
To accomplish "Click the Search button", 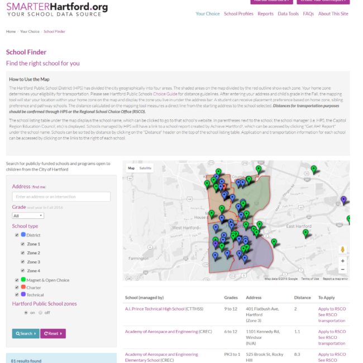I will tap(26, 333).
